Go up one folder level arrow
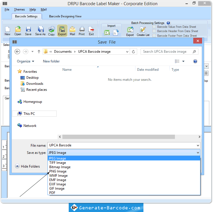 (x=39, y=52)
